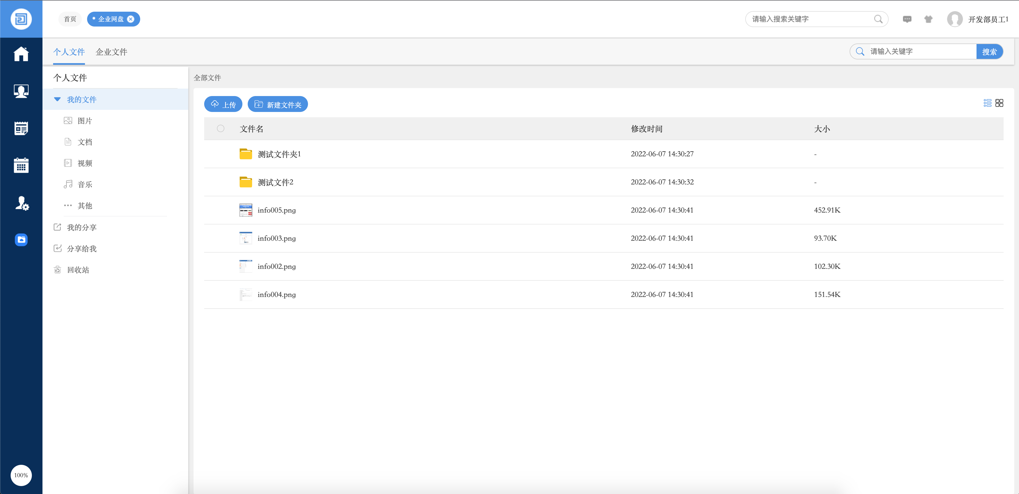Open the user settings sidebar icon
The height and width of the screenshot is (494, 1019).
click(22, 203)
